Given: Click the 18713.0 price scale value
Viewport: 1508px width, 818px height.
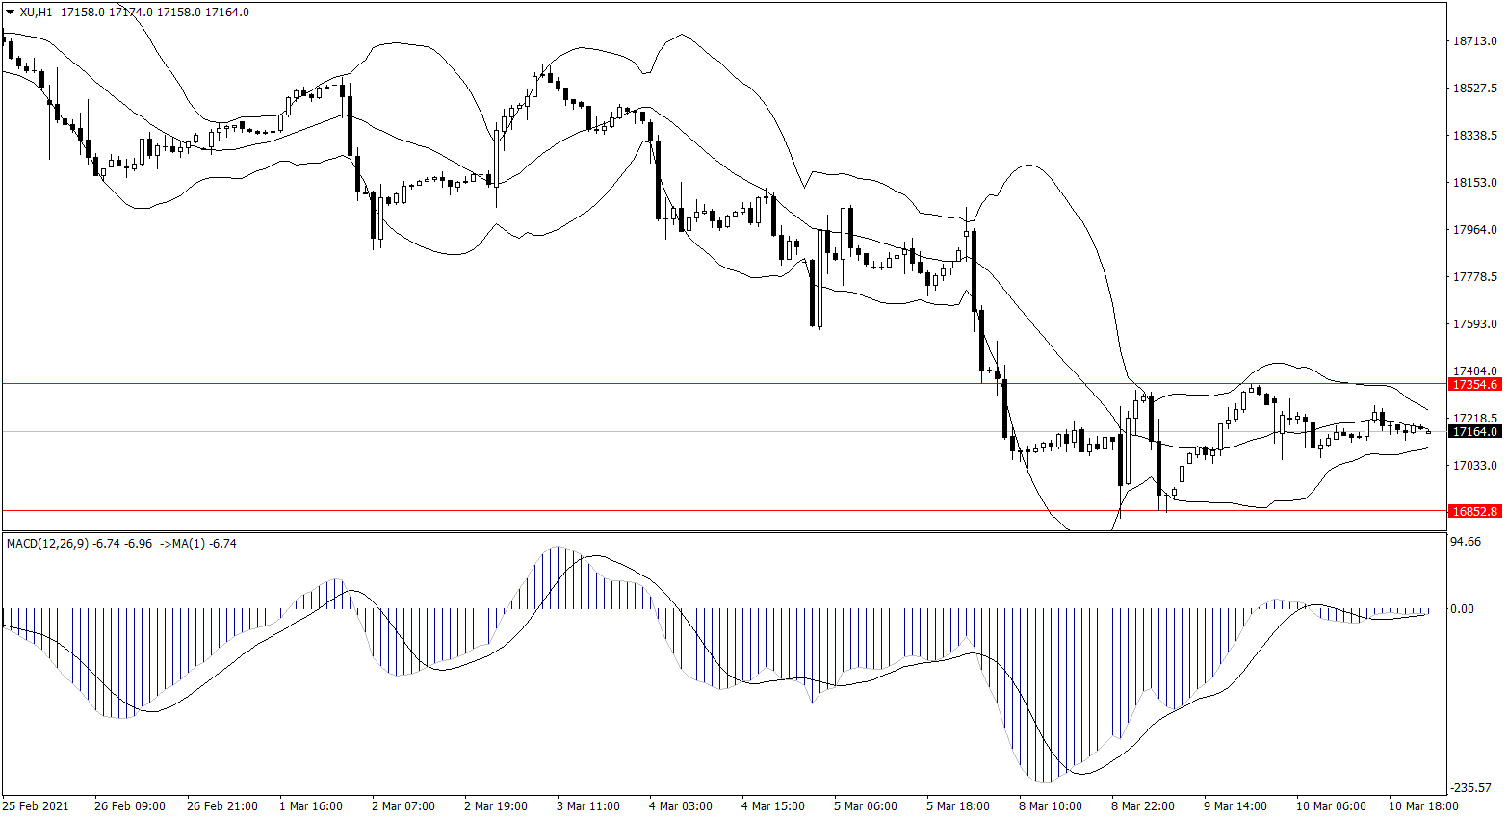Looking at the screenshot, I should coord(1474,41).
